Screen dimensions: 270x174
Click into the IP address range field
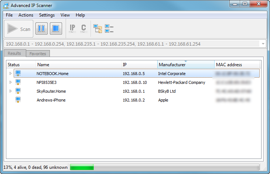132,44
